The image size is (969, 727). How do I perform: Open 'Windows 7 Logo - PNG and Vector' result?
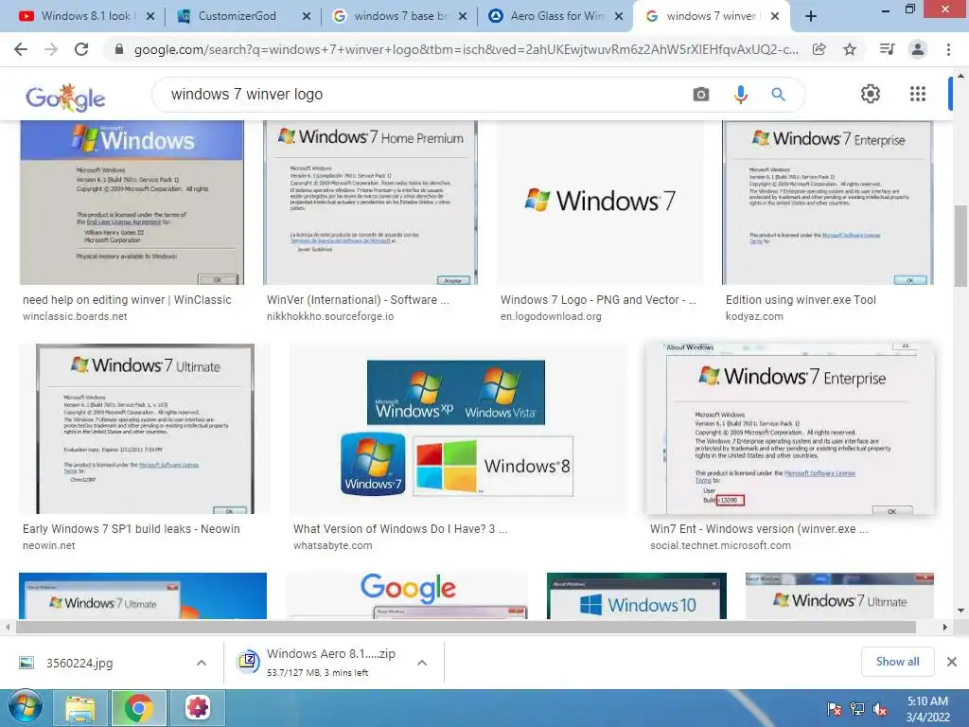(598, 300)
